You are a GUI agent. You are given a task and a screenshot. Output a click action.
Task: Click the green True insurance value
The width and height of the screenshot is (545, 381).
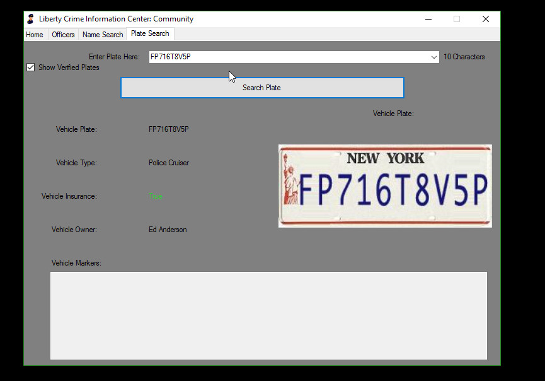click(155, 196)
